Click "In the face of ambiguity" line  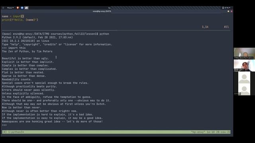47,97
